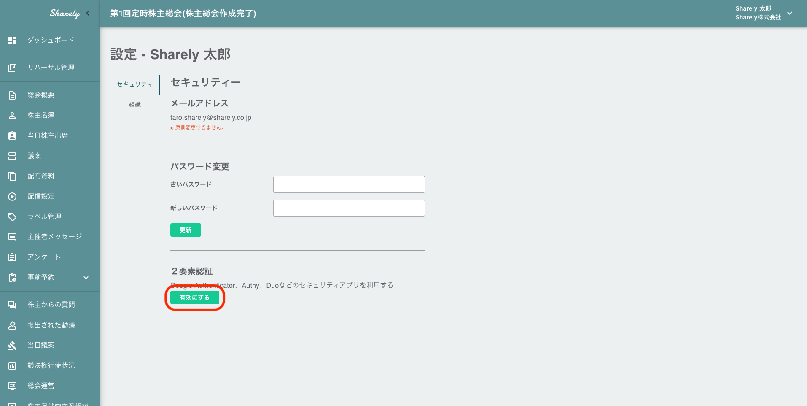Open the 議案 proposals icon
Viewport: 807px width, 406px height.
pos(12,155)
